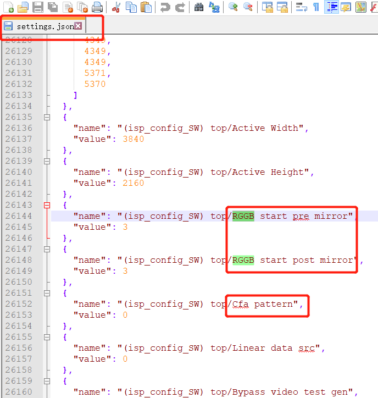Undo the last edit via toolbar

(x=165, y=7)
